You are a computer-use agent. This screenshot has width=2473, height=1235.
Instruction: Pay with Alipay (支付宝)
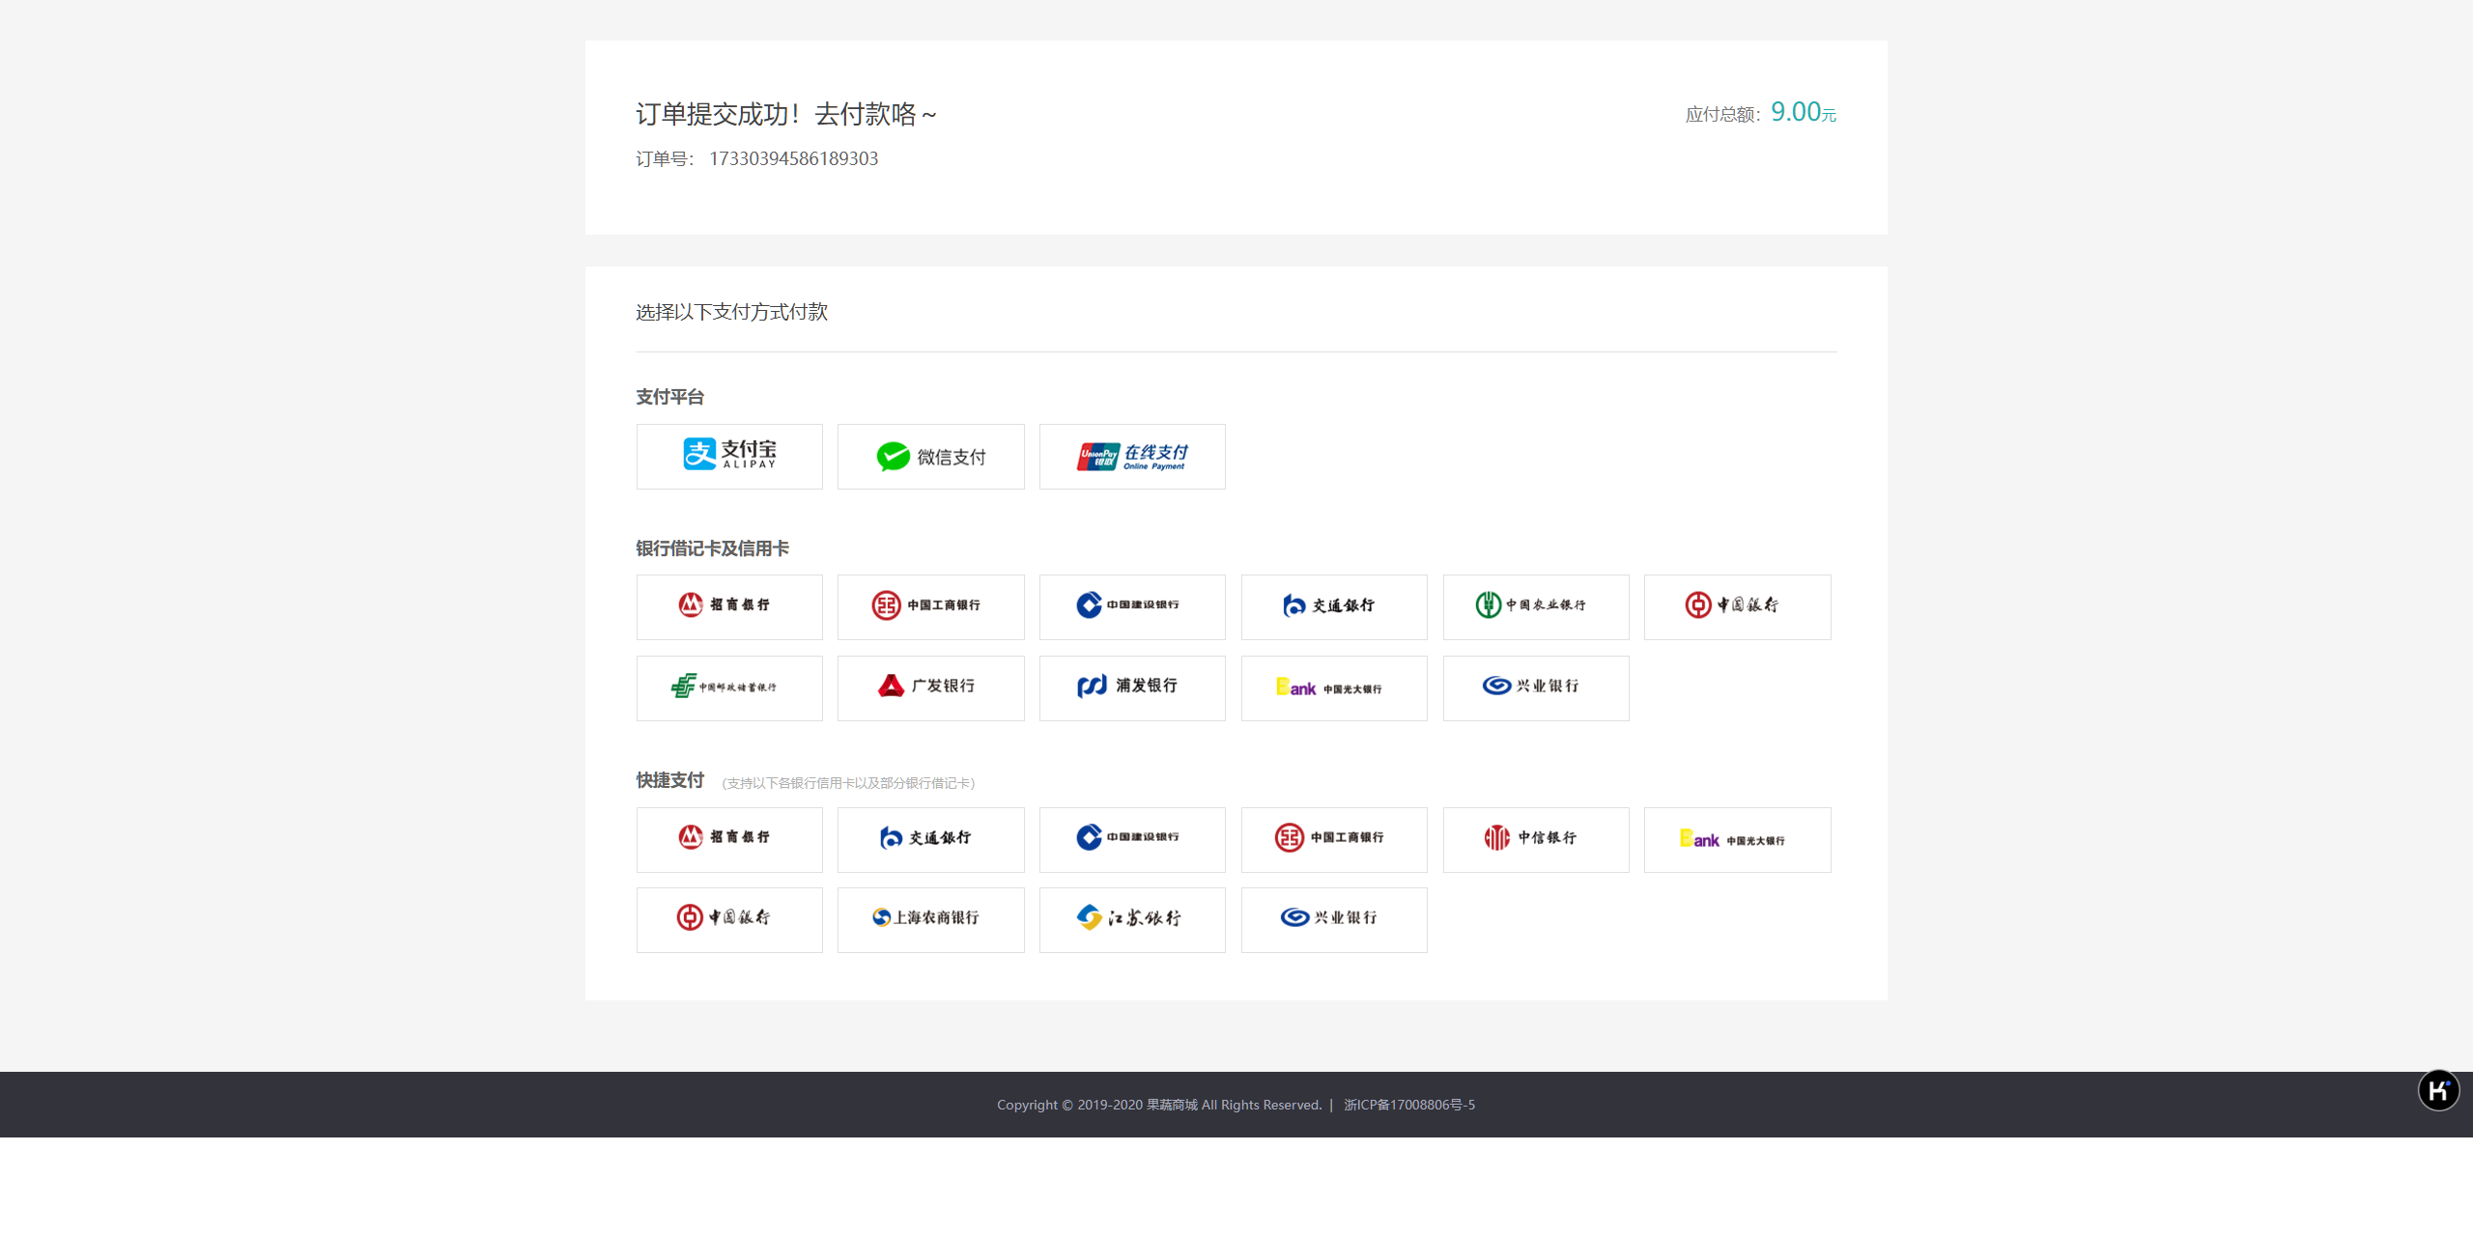729,457
